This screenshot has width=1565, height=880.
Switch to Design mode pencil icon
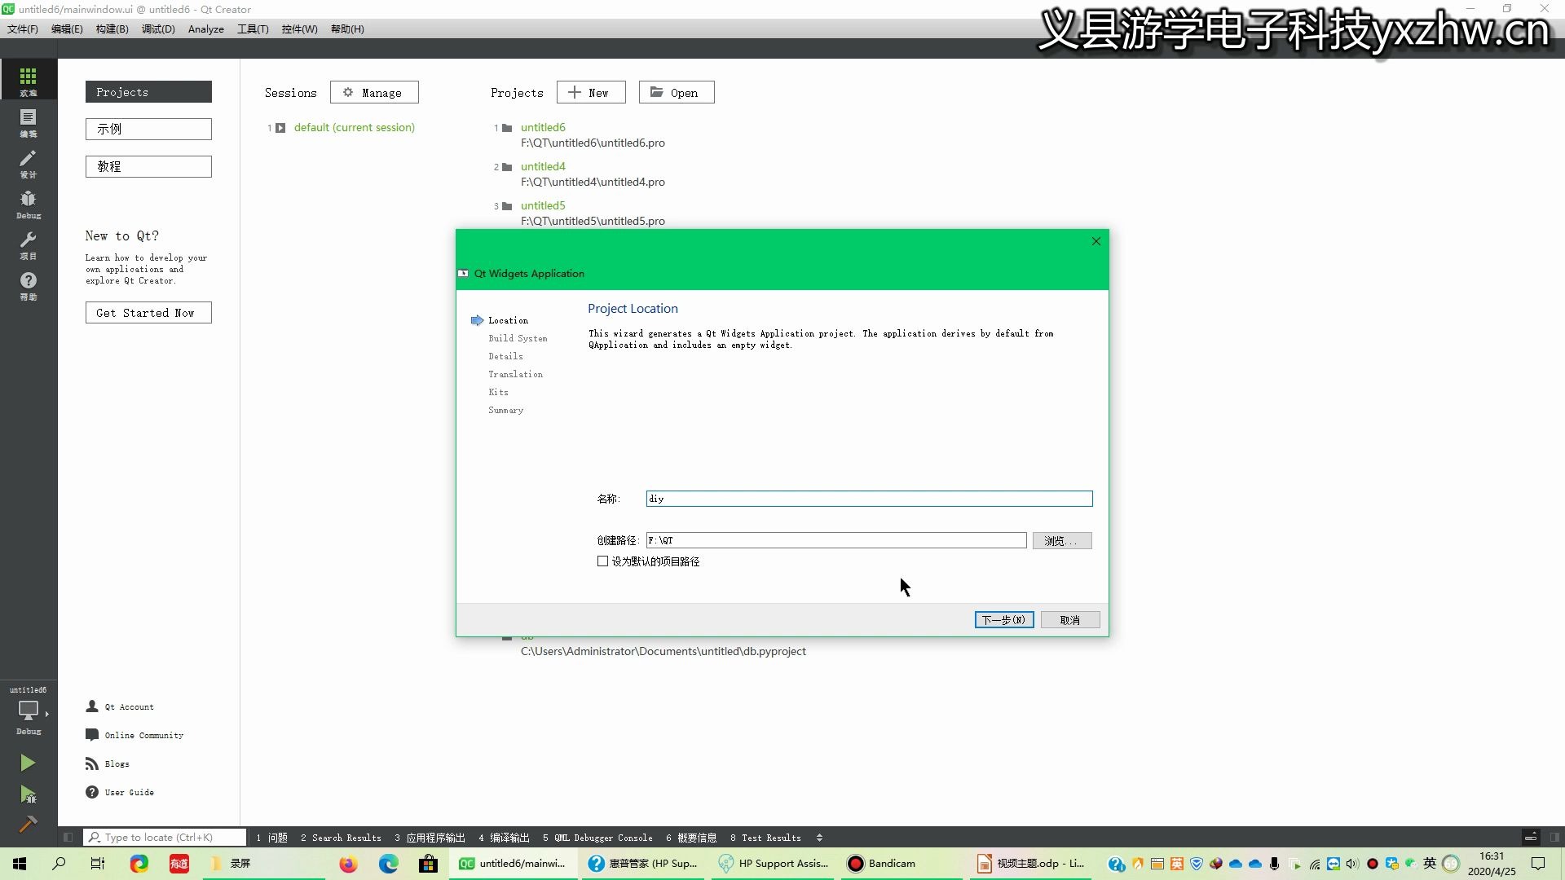(29, 162)
